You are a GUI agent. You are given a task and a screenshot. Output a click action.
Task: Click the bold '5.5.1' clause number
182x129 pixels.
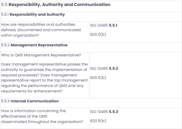tap(113, 25)
